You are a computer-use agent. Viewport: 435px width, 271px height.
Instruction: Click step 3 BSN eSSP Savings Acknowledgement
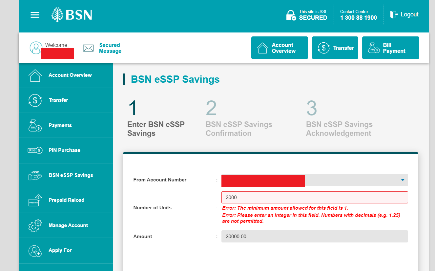pyautogui.click(x=339, y=118)
